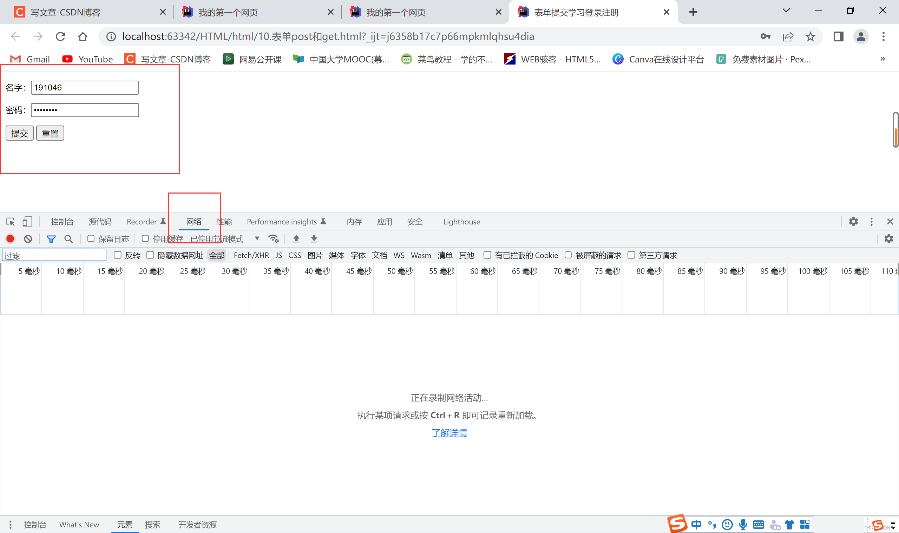Import HAR file upload arrow
The height and width of the screenshot is (533, 899).
click(x=296, y=238)
